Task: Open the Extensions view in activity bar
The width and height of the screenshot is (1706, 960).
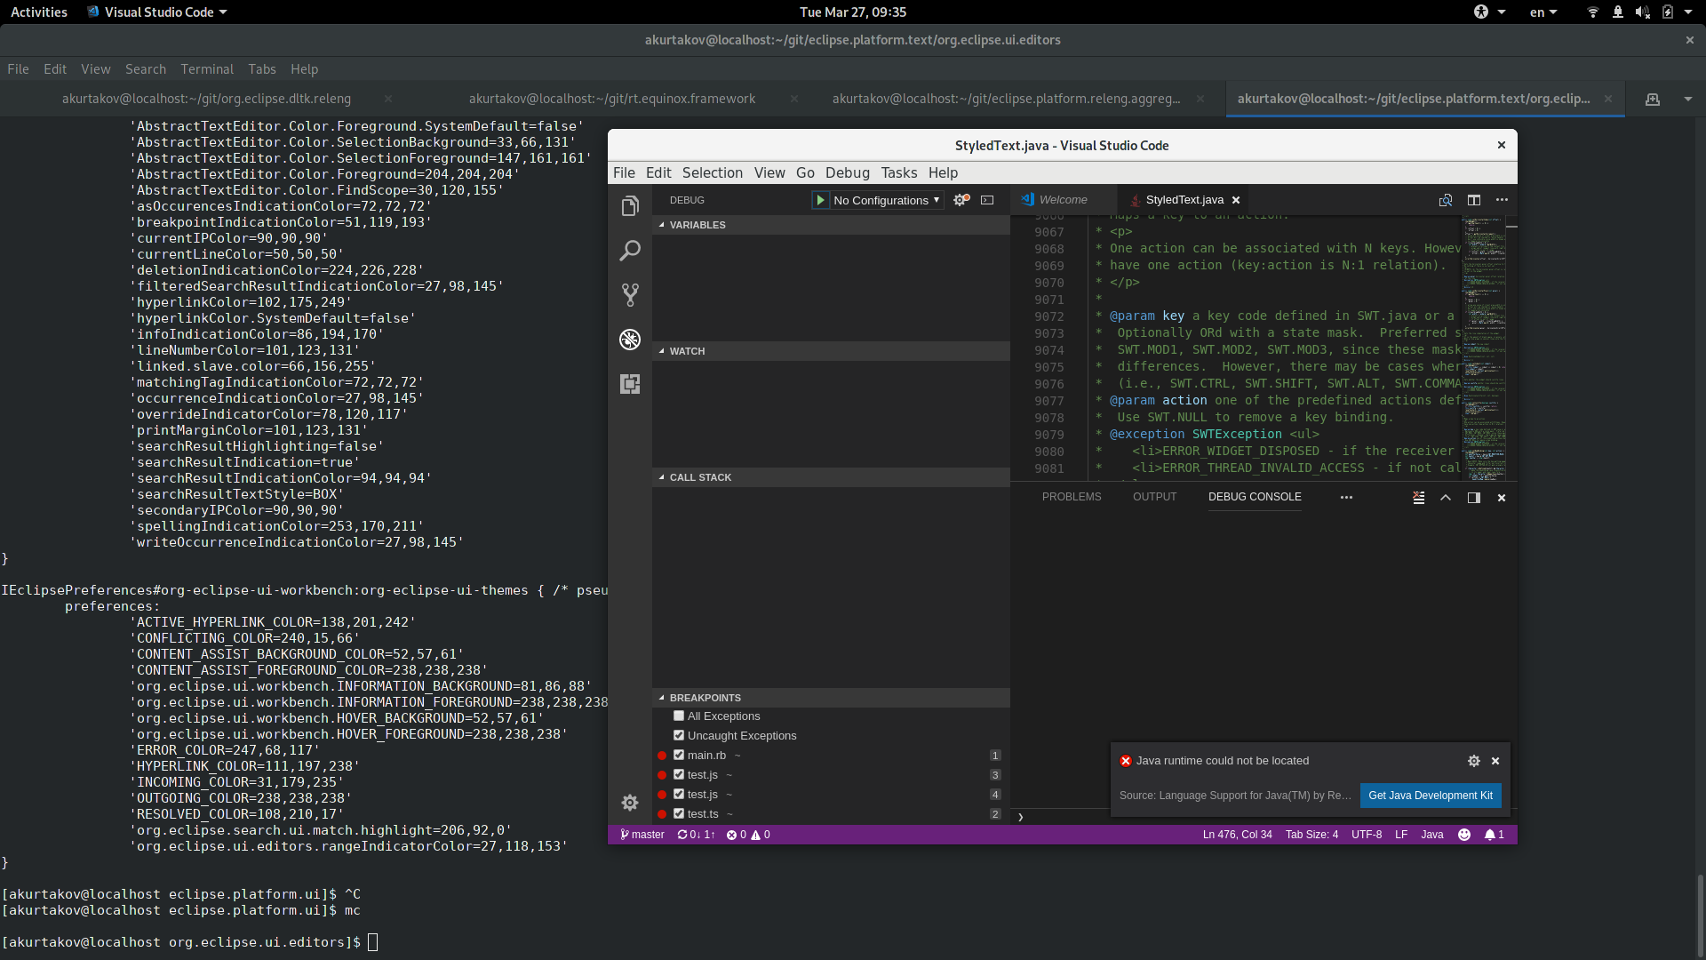Action: tap(630, 384)
